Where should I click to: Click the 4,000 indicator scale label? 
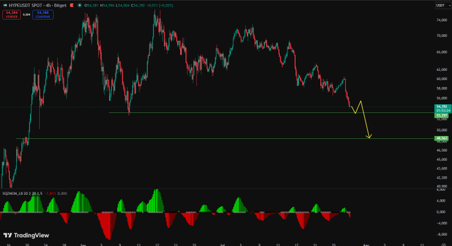click(441, 200)
